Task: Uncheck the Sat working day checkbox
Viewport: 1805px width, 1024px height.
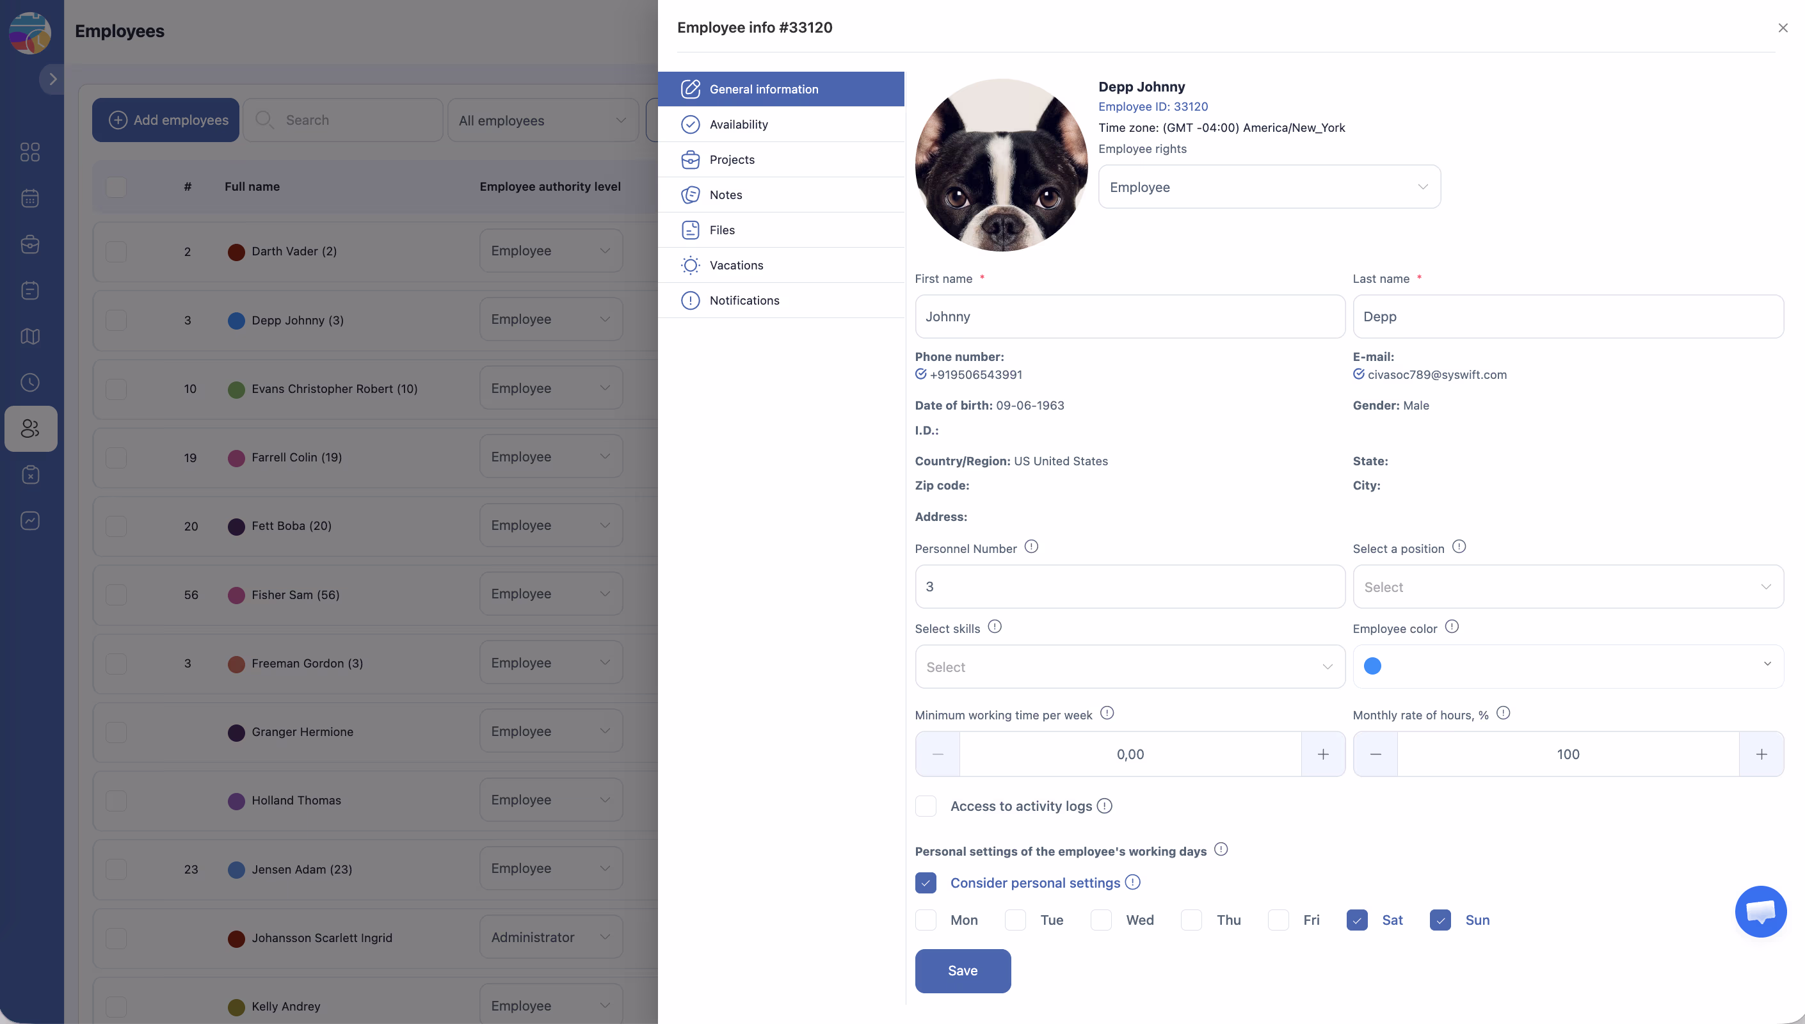Action: (x=1356, y=920)
